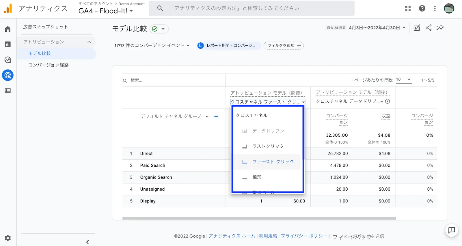The height and width of the screenshot is (246, 462).
Task: Open the GA4 - Flood-It! property selector
Action: tap(106, 11)
